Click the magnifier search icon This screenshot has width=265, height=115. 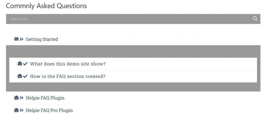[x=255, y=19]
